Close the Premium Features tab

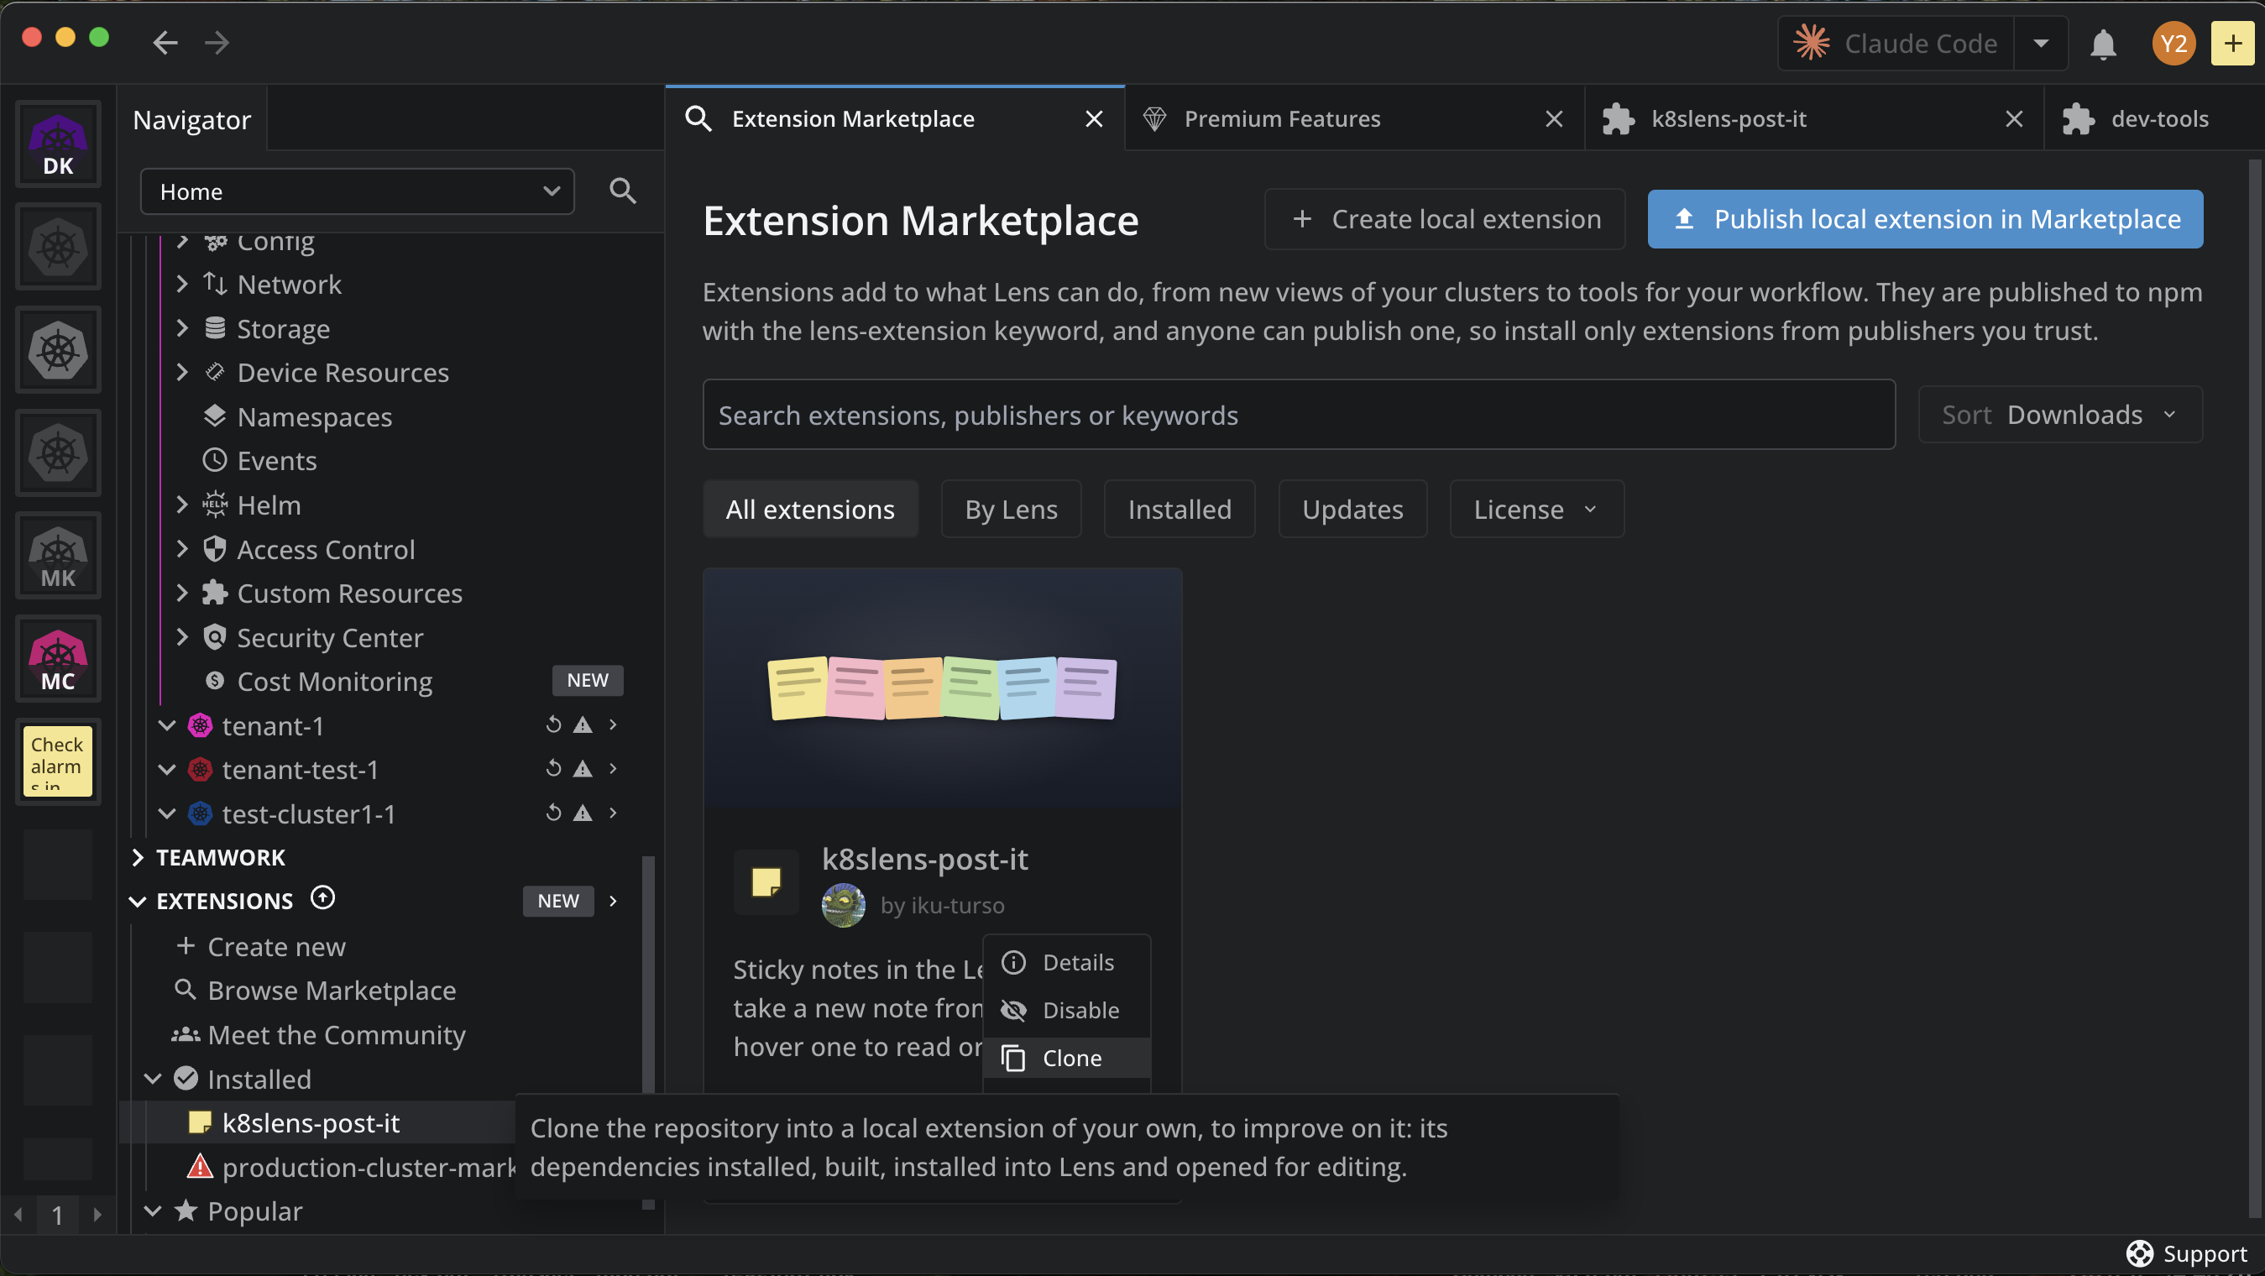click(x=1555, y=118)
